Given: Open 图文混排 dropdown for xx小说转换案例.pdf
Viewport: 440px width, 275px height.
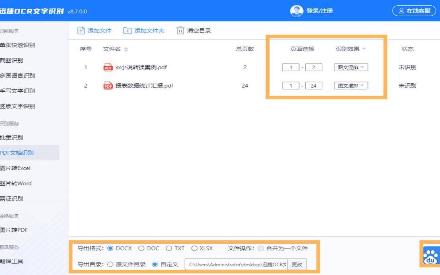Looking at the screenshot, I should [x=350, y=67].
